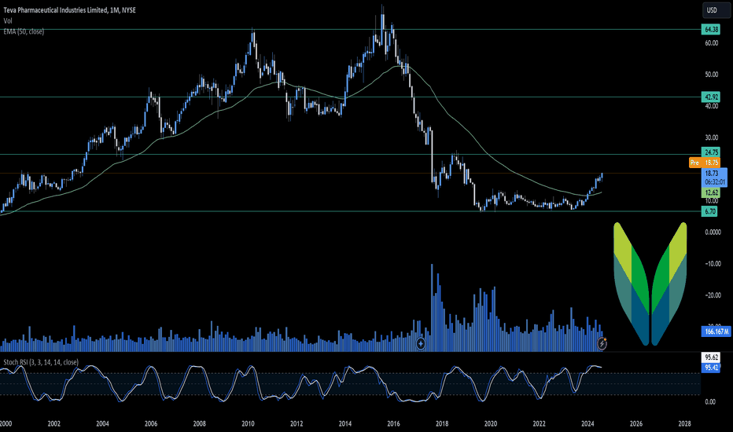Screen dimensions: 733x432
Task: Click the 166.167 M volume label
Action: pos(716,331)
